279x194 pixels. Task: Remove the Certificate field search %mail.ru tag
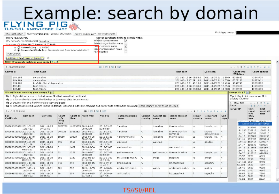pos(48,58)
